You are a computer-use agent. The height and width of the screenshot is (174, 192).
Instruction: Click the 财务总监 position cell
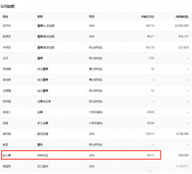(x=43, y=156)
